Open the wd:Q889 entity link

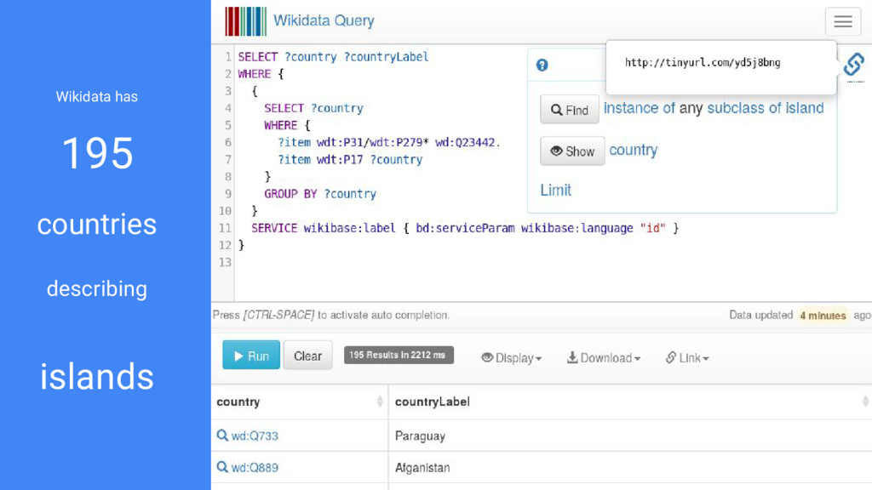(255, 468)
